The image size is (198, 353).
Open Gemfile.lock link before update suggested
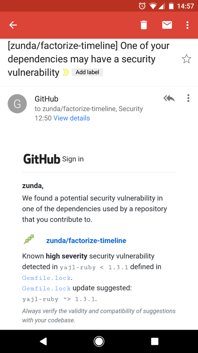point(46,288)
